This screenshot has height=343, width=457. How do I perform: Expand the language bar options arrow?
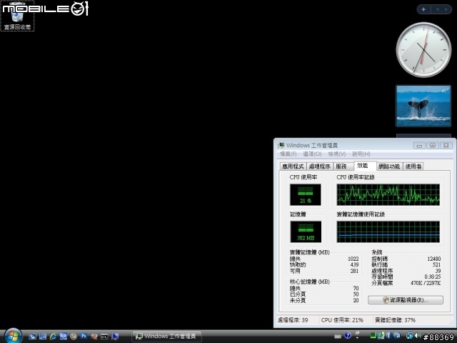(357, 338)
